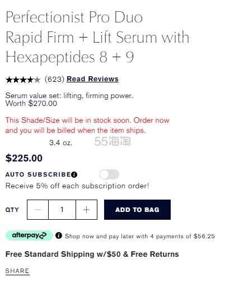Click the Auto Subscribe info icon
The image size is (225, 282).
pos(74,175)
